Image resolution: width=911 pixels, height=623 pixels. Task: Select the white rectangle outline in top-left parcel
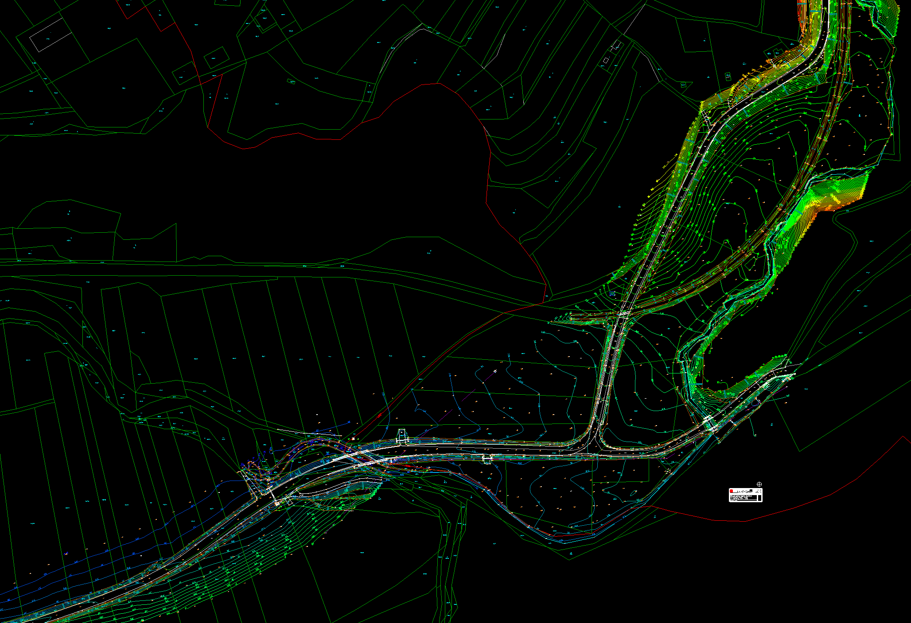coord(51,35)
